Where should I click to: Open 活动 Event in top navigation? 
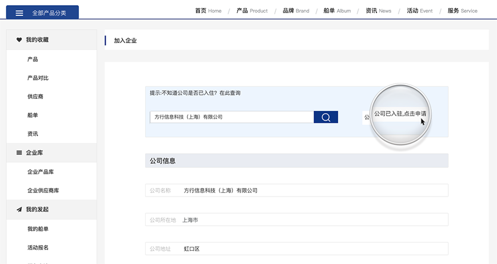coord(419,11)
